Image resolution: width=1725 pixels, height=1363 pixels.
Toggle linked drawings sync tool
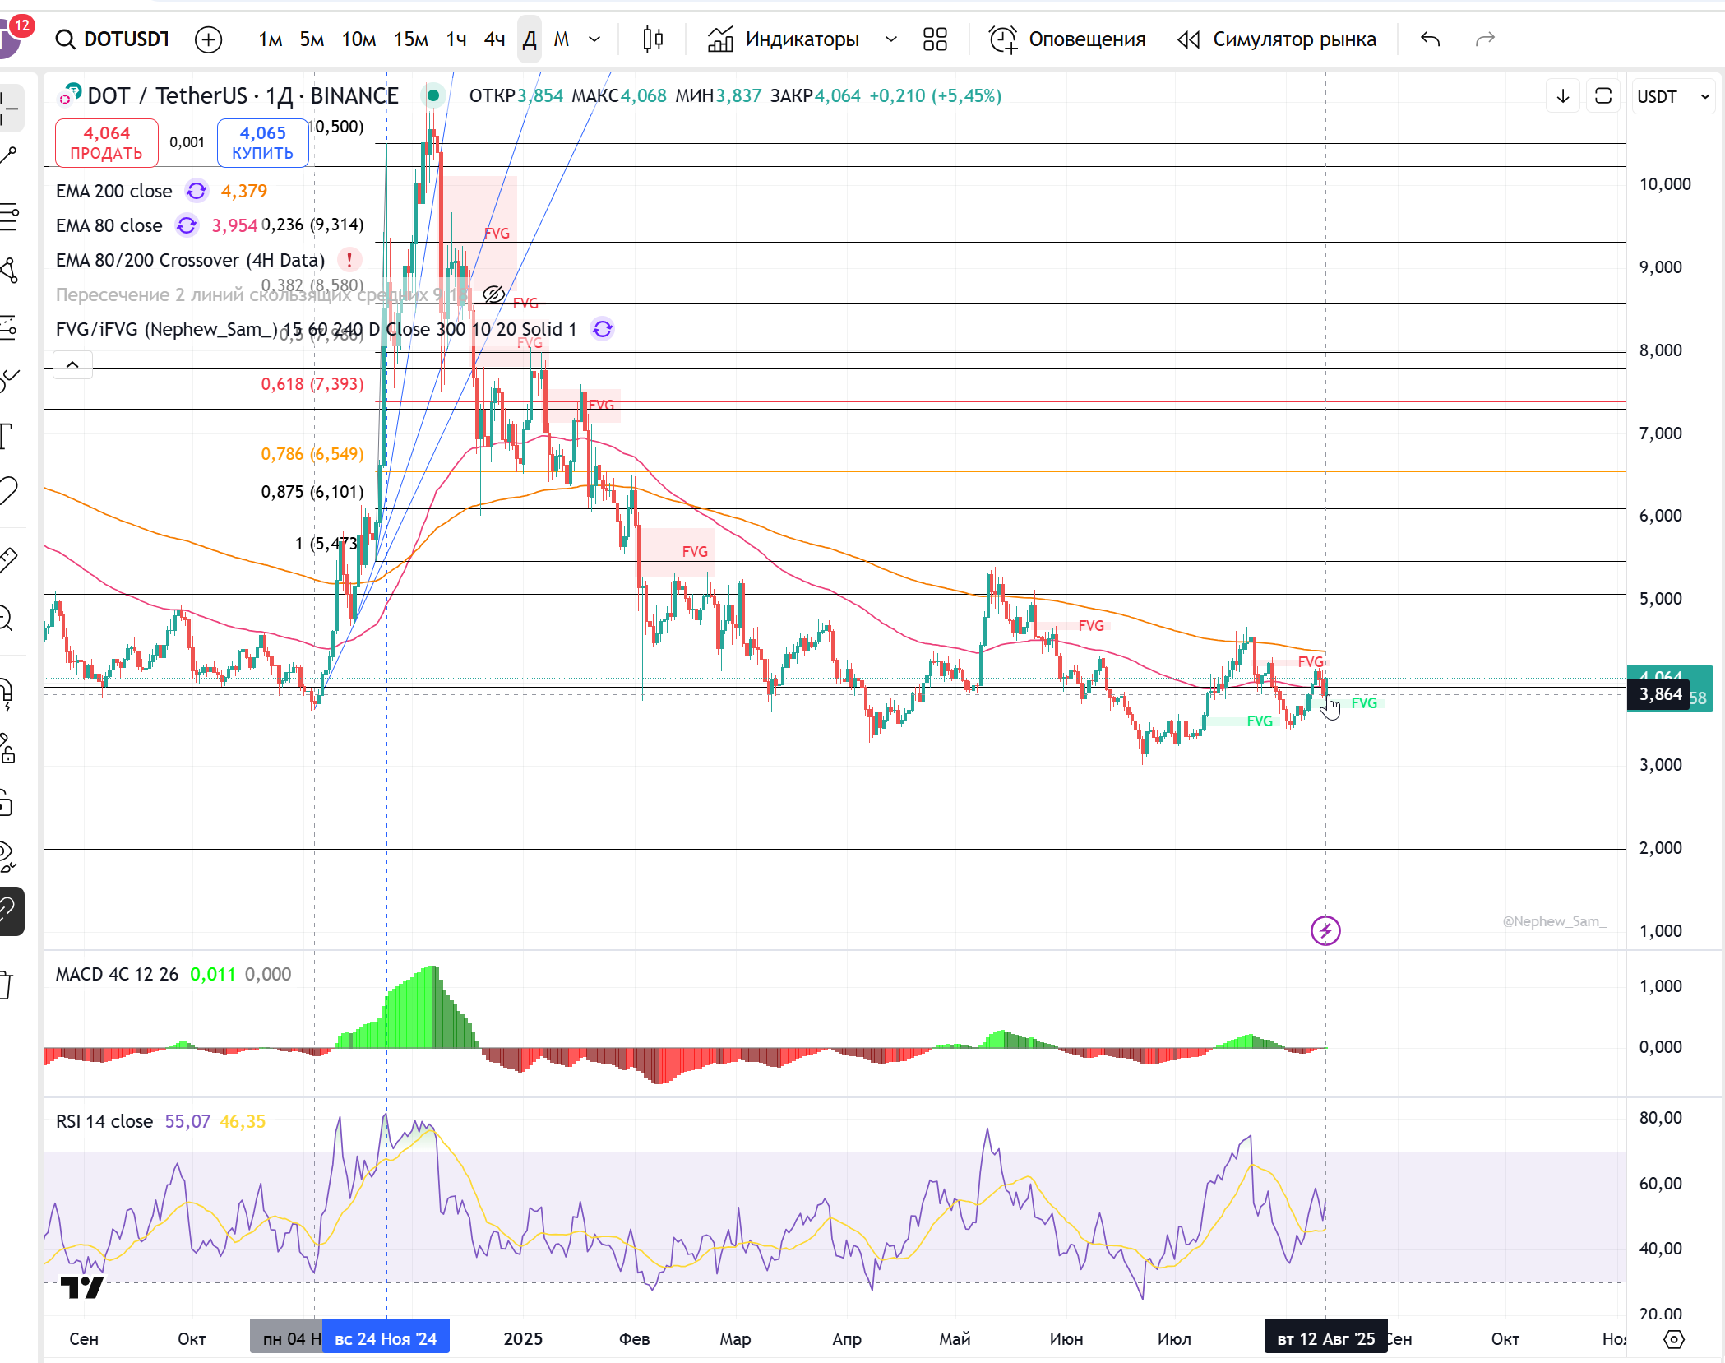[10, 911]
